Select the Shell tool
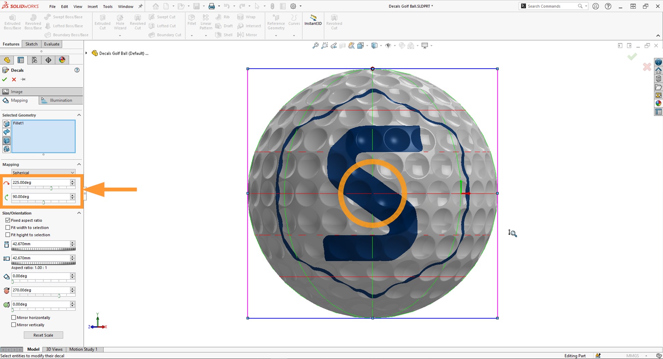663x359 pixels. coord(224,34)
